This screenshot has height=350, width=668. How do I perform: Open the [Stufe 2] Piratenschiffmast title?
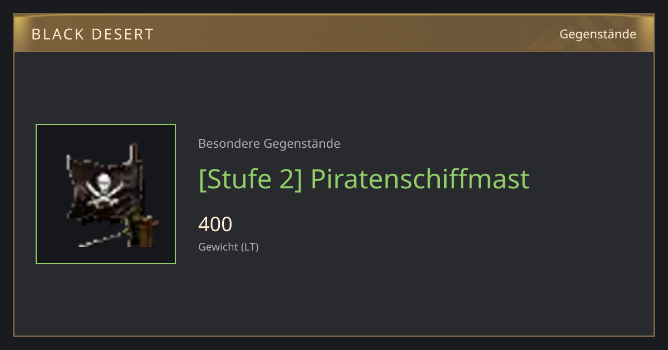(x=364, y=179)
